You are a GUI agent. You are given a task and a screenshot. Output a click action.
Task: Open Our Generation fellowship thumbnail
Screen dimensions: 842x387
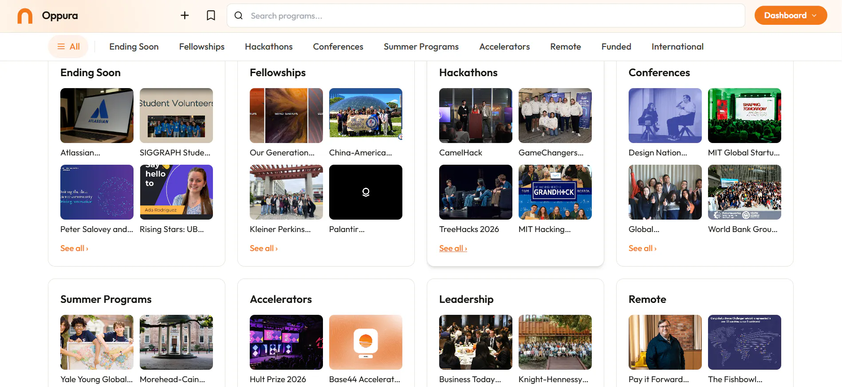click(x=286, y=116)
